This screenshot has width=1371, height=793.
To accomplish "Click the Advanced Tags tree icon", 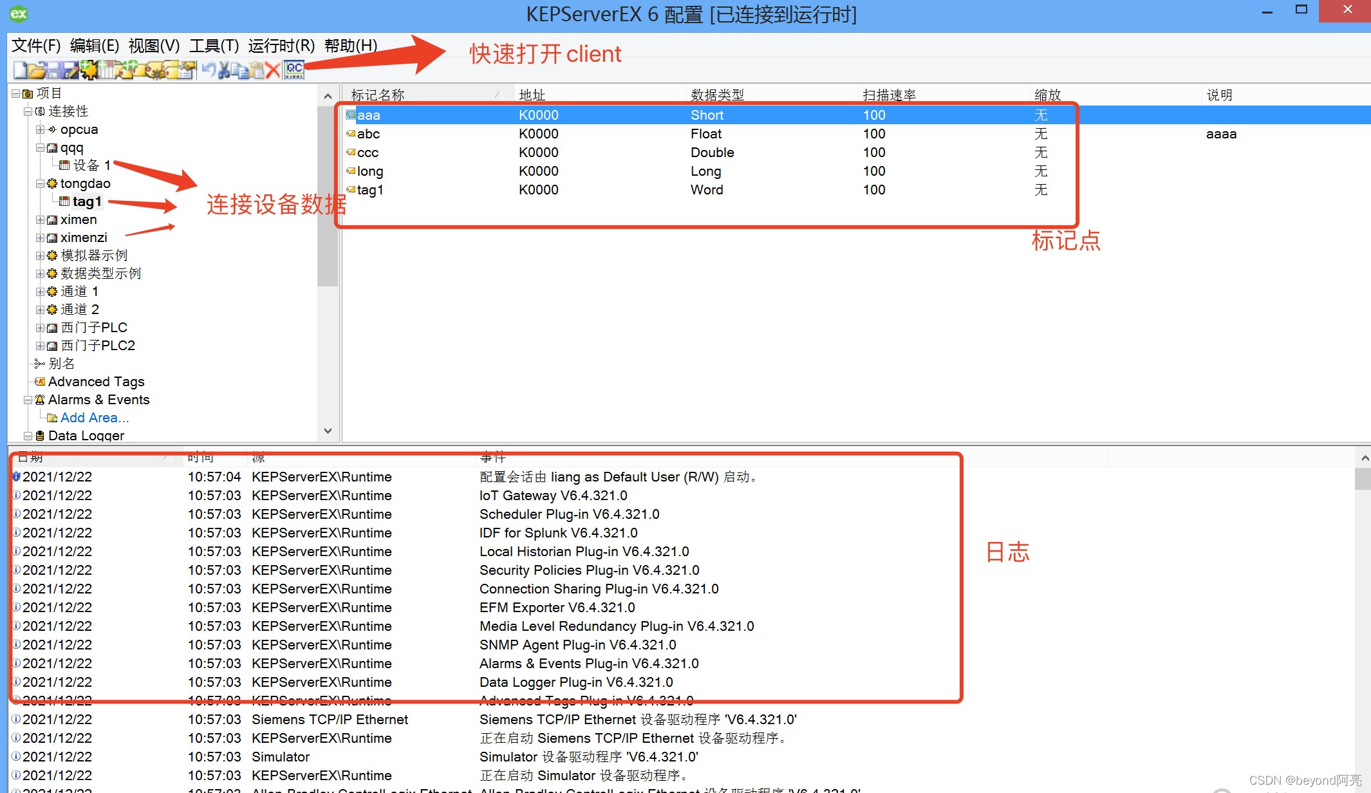I will (40, 382).
